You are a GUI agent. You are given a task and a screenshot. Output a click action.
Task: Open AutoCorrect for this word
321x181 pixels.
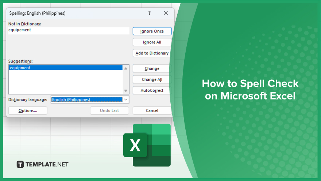(152, 91)
